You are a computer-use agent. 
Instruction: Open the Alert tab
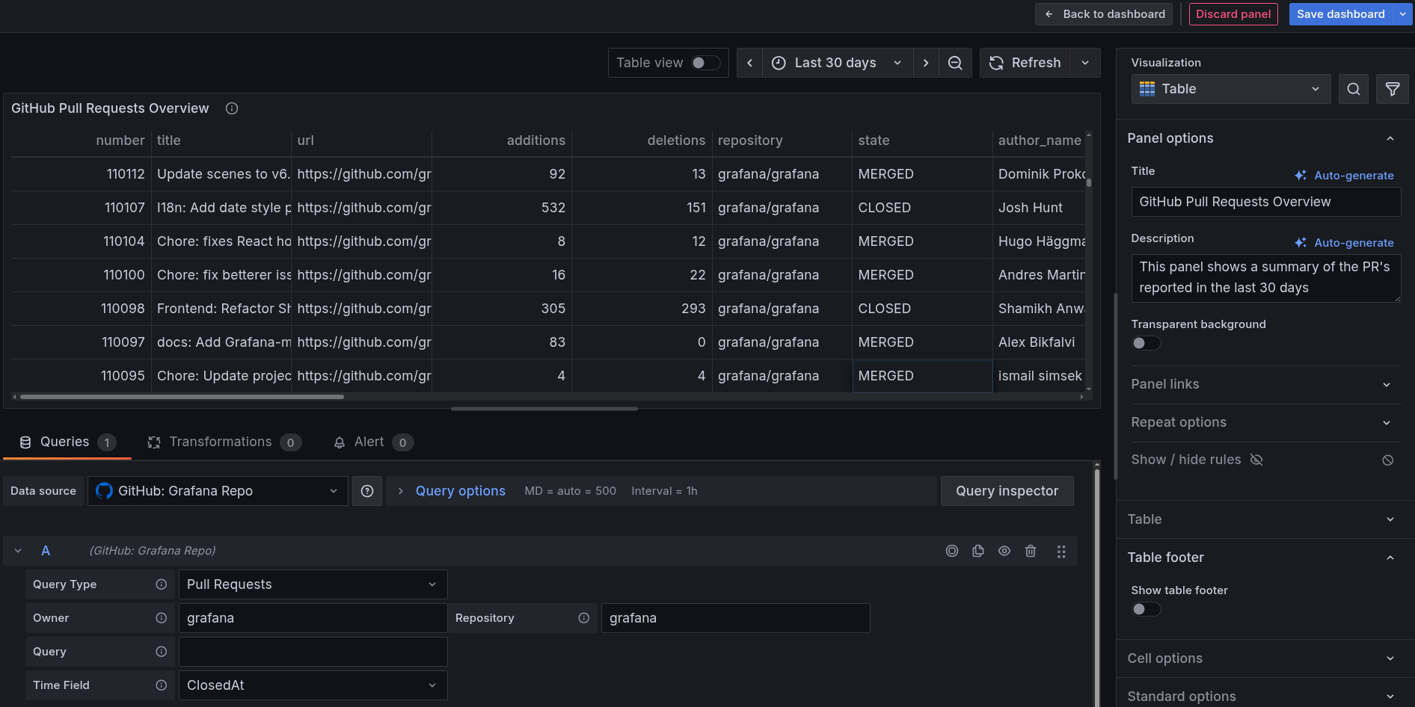point(366,442)
